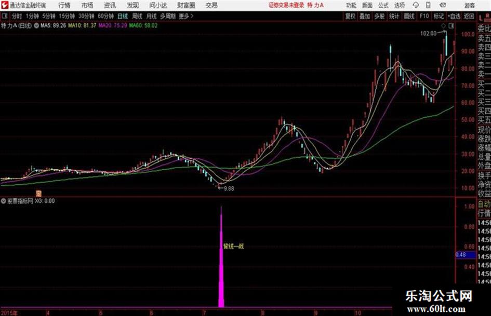Click the 0.48 blue value marker

pyautogui.click(x=466, y=255)
